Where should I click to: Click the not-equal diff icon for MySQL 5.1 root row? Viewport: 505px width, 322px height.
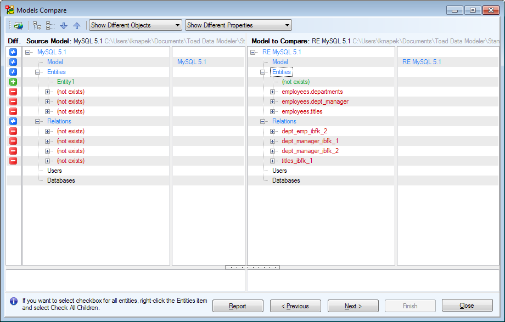pyautogui.click(x=13, y=52)
